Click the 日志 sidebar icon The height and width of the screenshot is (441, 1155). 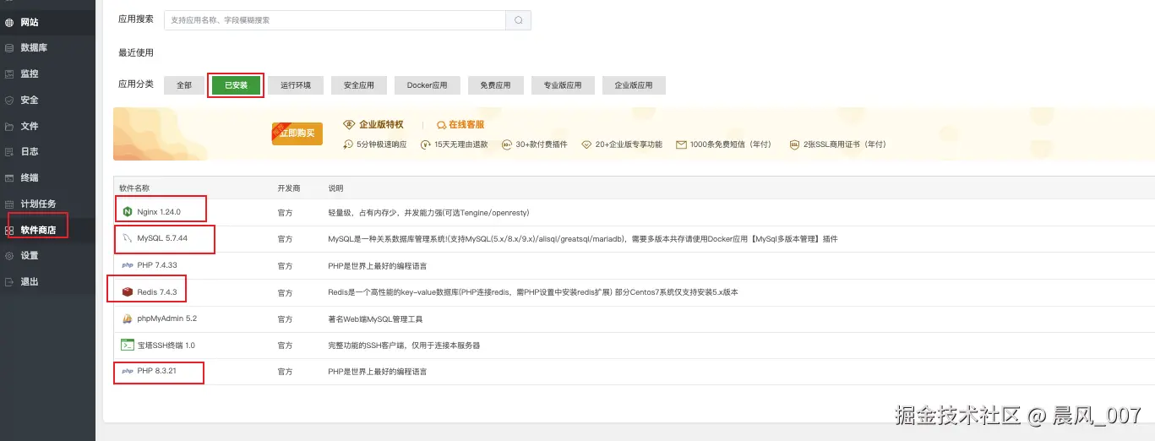(x=9, y=151)
